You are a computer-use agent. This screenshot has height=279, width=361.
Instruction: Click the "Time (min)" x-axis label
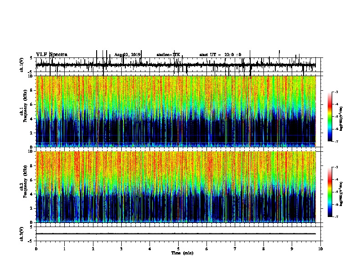tap(182, 253)
